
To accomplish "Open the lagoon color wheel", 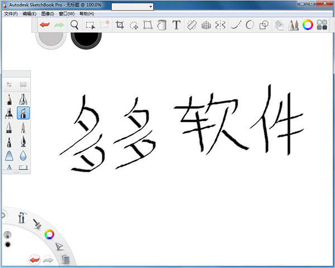I will click(x=49, y=234).
